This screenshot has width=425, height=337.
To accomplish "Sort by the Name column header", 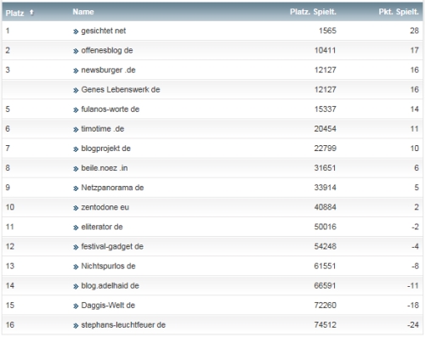I will pyautogui.click(x=83, y=12).
